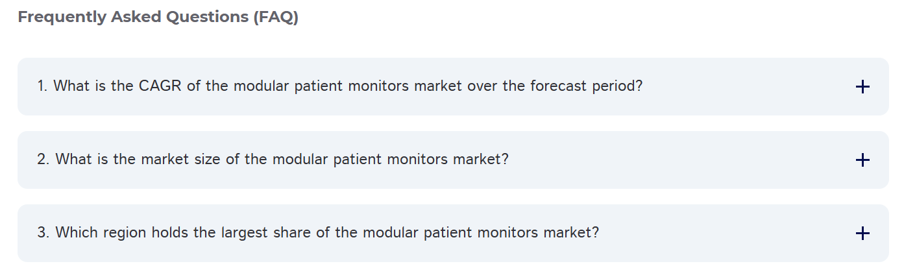Click the number "3." of the third question
The height and width of the screenshot is (277, 904).
click(43, 232)
